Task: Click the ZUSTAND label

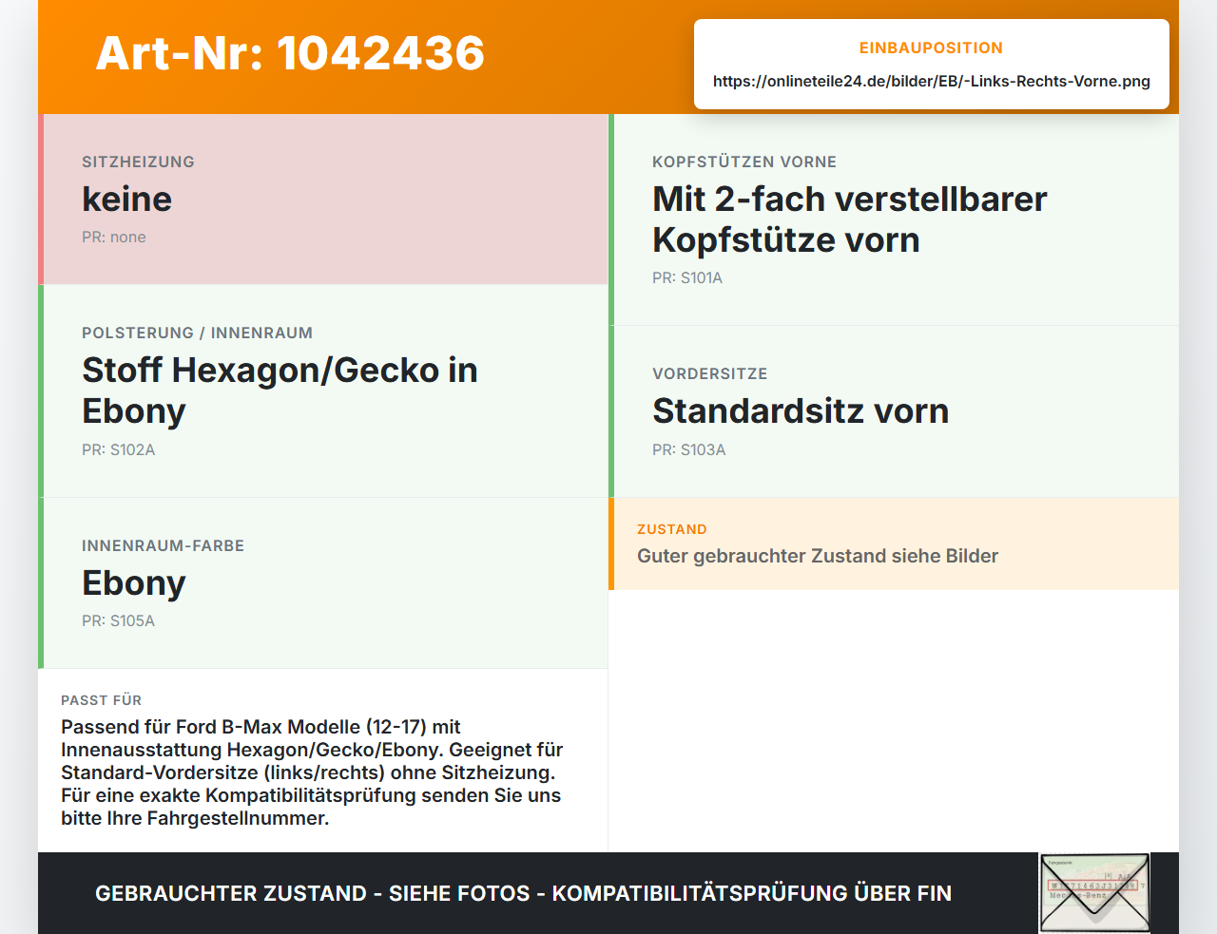Action: 671,529
